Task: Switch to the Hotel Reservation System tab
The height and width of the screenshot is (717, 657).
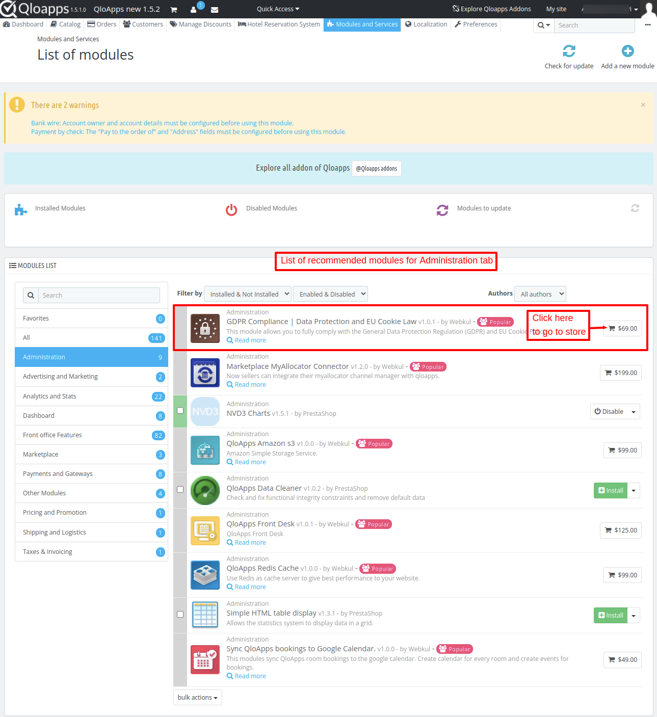Action: coord(279,24)
